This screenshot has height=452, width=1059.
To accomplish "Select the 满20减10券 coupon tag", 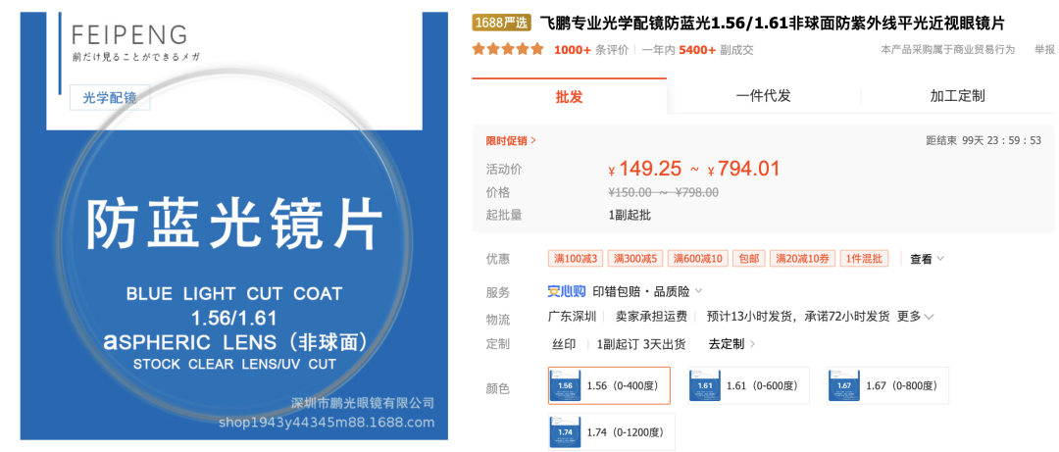I will pyautogui.click(x=802, y=259).
